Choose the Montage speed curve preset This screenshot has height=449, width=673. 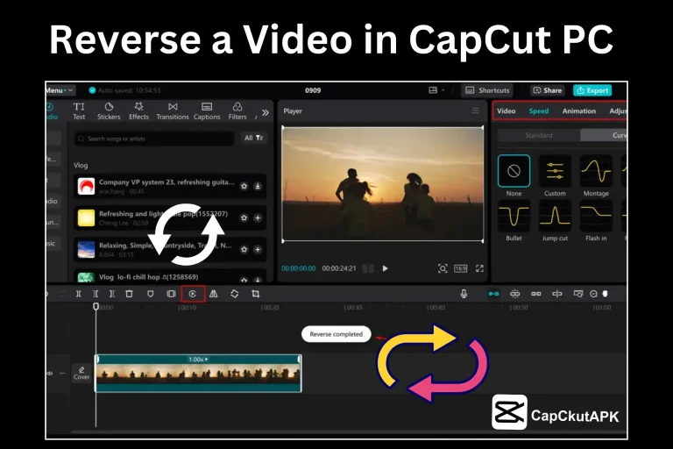(596, 171)
